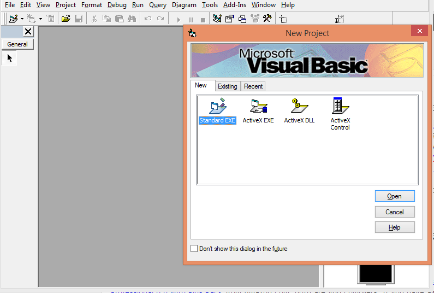Click the size dimensions indicator in the toolbar
Image resolution: width=434 pixels, height=293 pixels.
340,19
